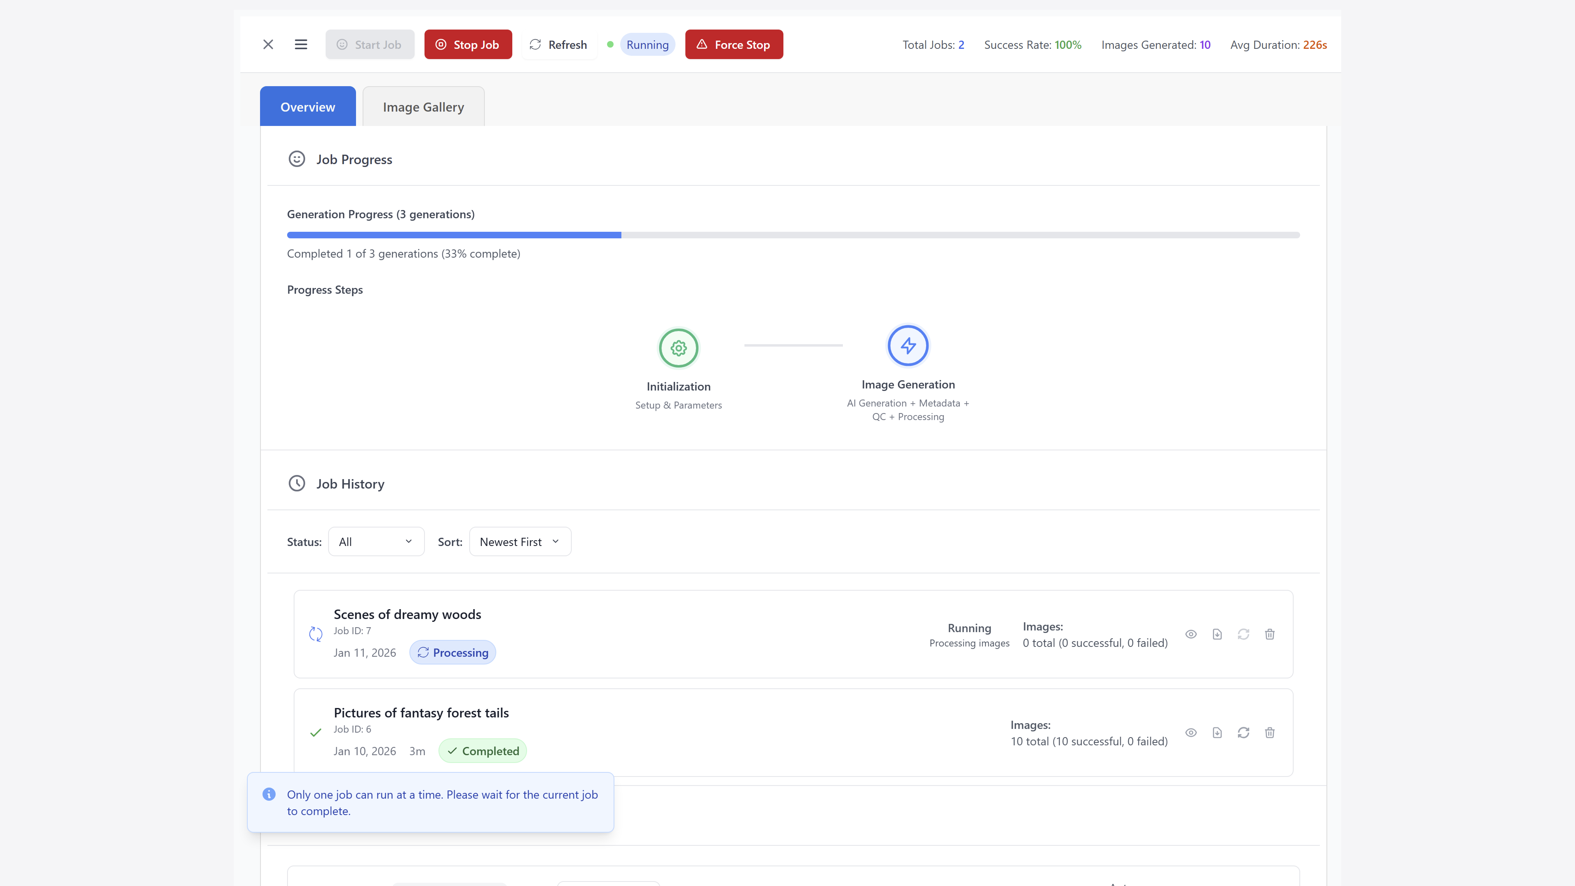Image resolution: width=1575 pixels, height=886 pixels.
Task: Open the Status filter dropdown
Action: pyautogui.click(x=376, y=542)
